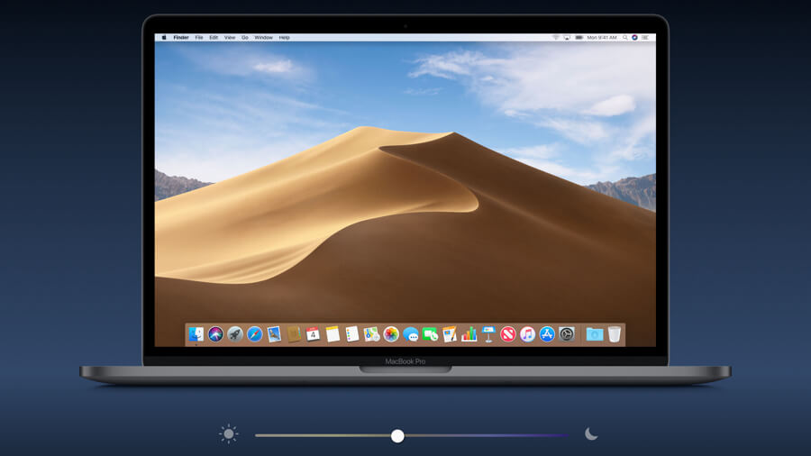Viewport: 811px width, 456px height.
Task: Open Launchpad rocket icon in dock
Action: click(x=235, y=334)
